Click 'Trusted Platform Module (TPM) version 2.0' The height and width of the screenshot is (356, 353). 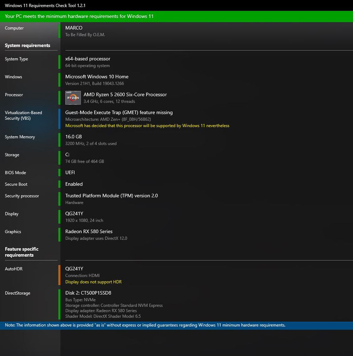(x=112, y=196)
